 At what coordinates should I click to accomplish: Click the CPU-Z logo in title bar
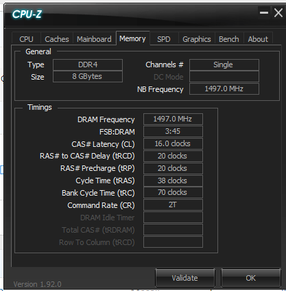[27, 14]
